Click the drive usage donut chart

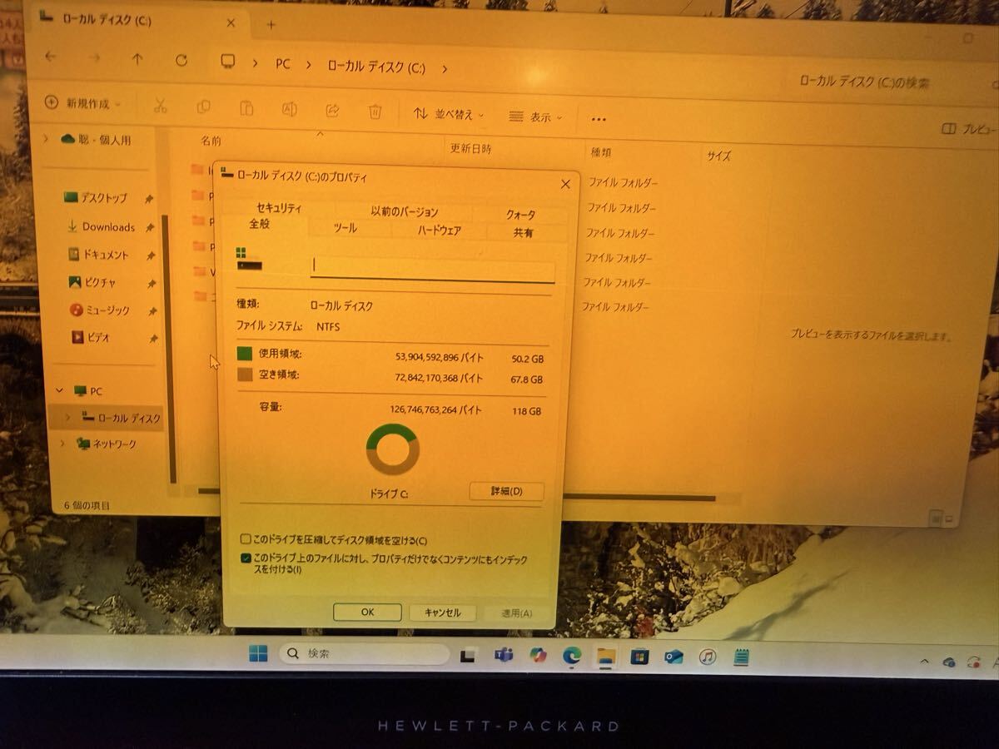[393, 450]
